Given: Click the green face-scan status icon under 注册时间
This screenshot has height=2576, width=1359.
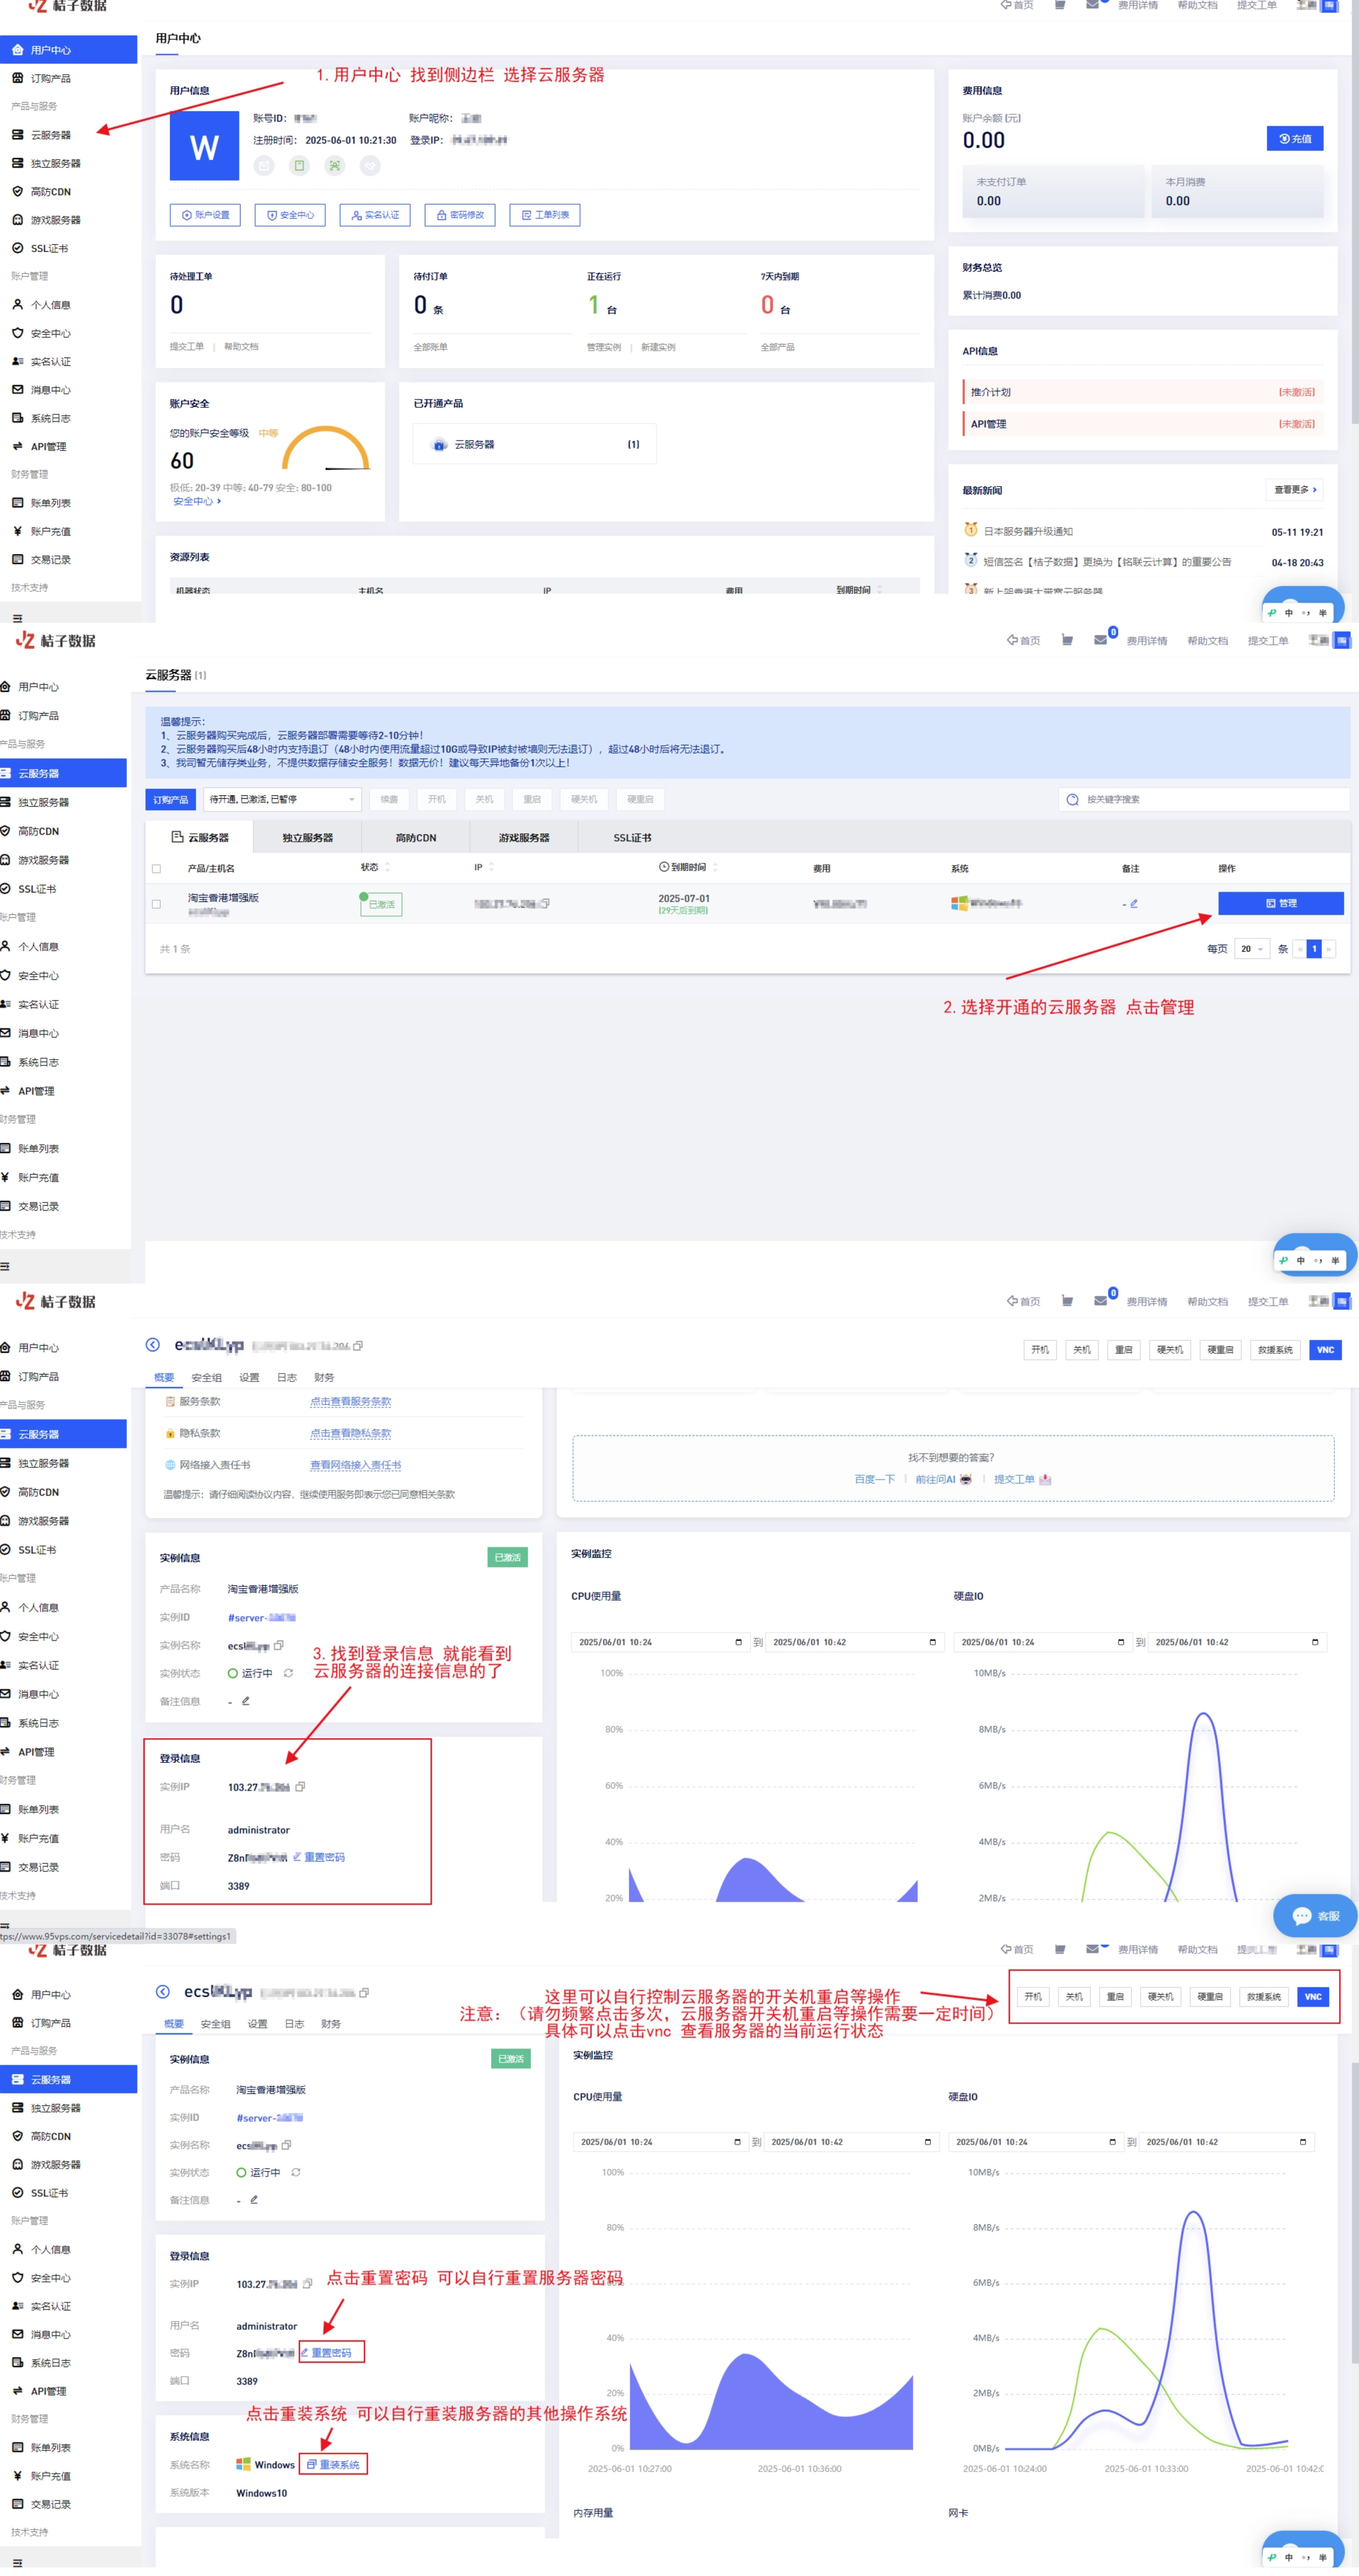Looking at the screenshot, I should pyautogui.click(x=335, y=166).
